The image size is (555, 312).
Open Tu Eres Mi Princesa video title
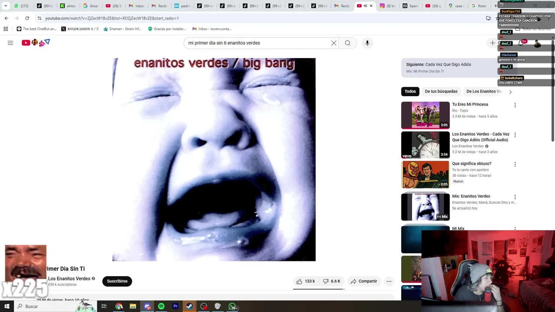click(x=470, y=104)
